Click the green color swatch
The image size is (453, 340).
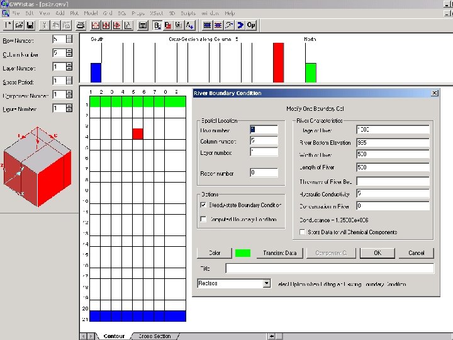pyautogui.click(x=243, y=253)
